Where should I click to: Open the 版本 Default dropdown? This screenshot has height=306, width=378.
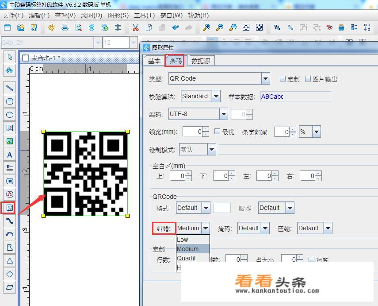pos(290,208)
